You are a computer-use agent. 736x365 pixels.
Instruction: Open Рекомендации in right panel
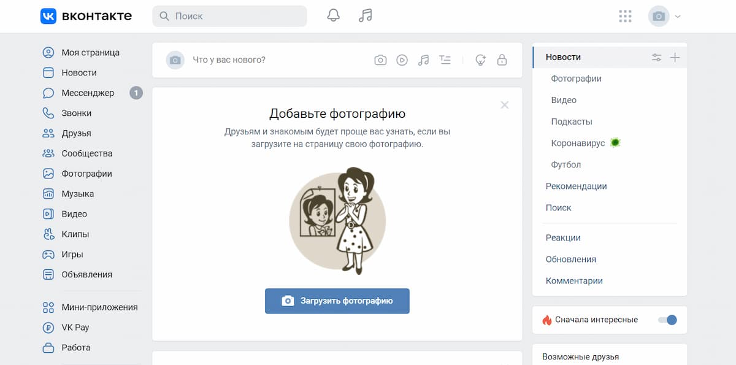pos(576,186)
